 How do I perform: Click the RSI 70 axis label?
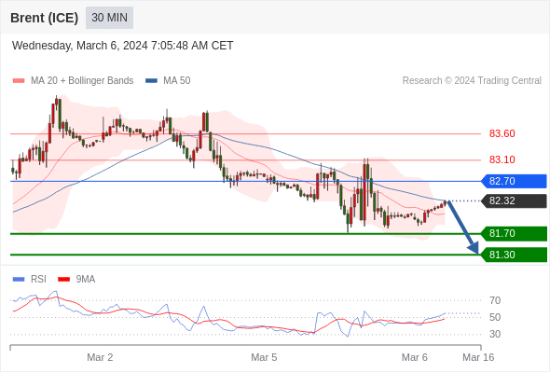(495, 300)
